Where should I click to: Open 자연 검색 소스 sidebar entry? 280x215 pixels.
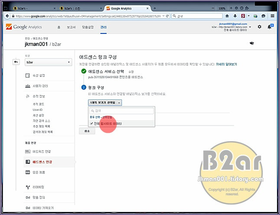click(x=41, y=121)
